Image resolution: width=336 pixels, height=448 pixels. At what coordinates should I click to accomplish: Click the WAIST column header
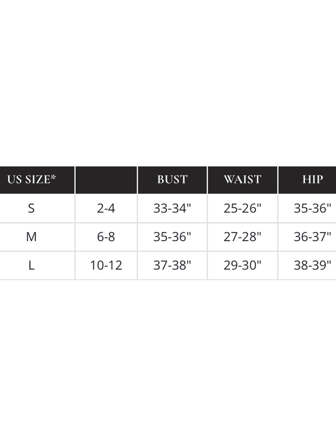pyautogui.click(x=242, y=180)
